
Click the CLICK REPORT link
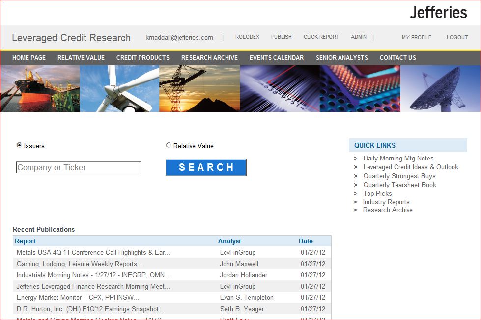tap(321, 37)
